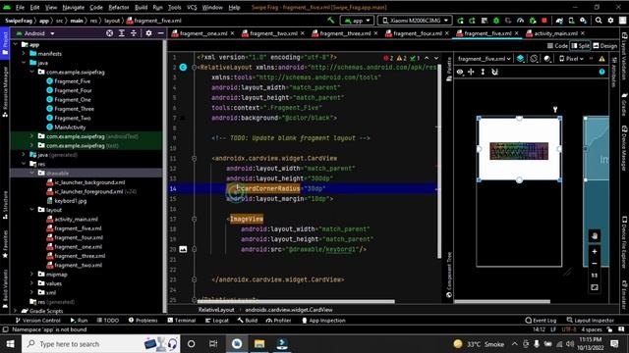Click the Windows search box
629x353 pixels.
(100, 344)
